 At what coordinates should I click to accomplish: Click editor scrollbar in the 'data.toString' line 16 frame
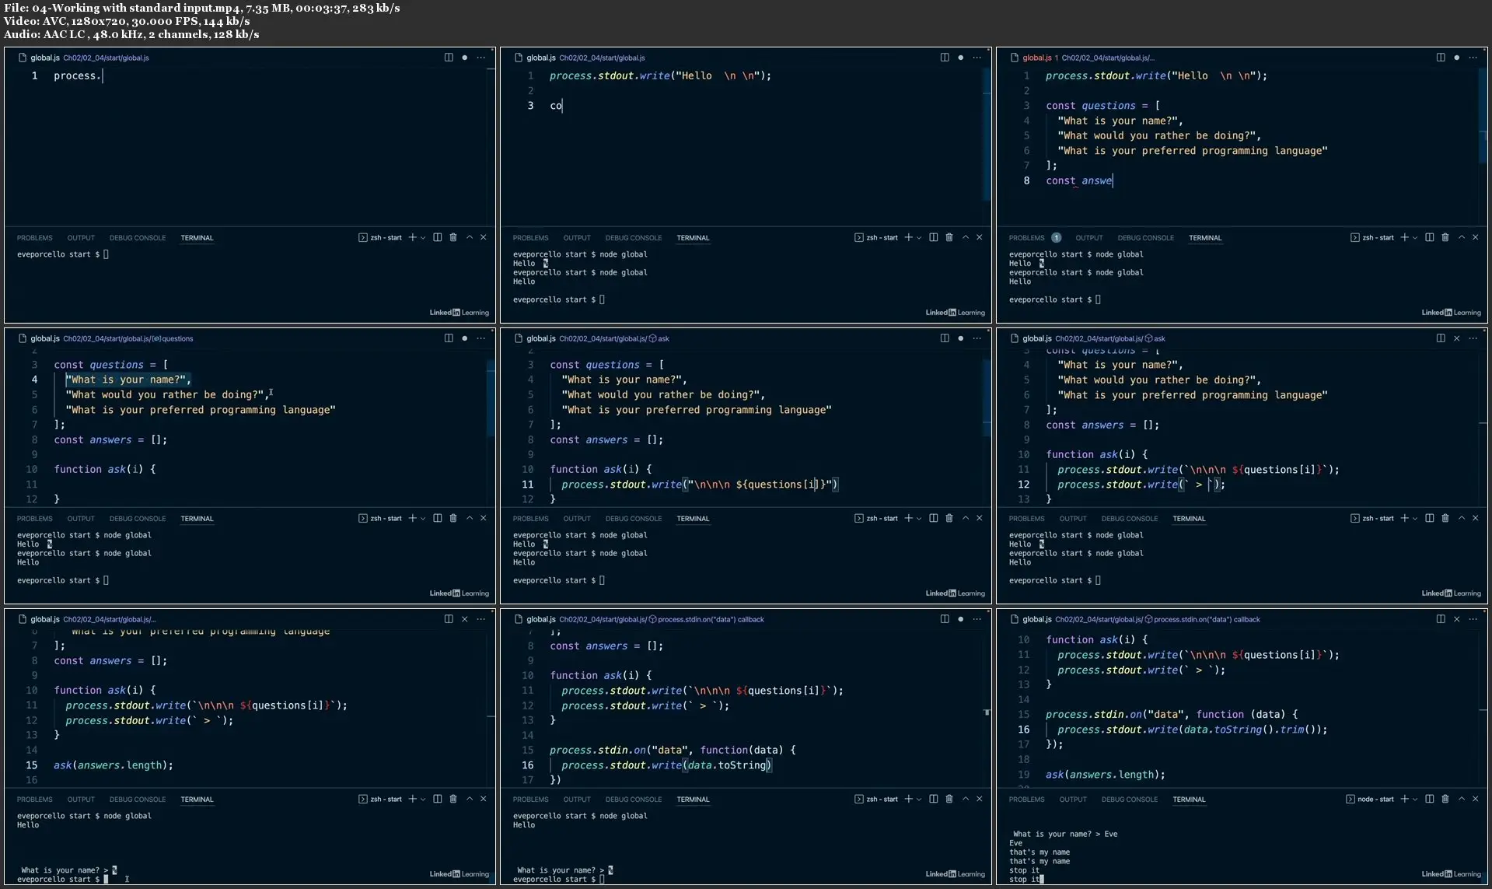click(987, 712)
